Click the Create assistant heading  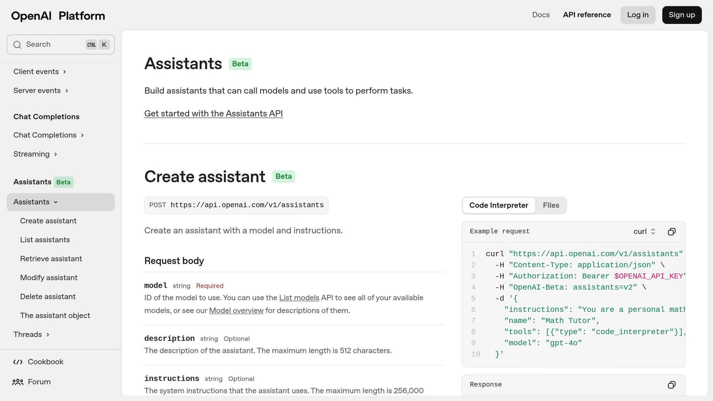[x=205, y=176]
